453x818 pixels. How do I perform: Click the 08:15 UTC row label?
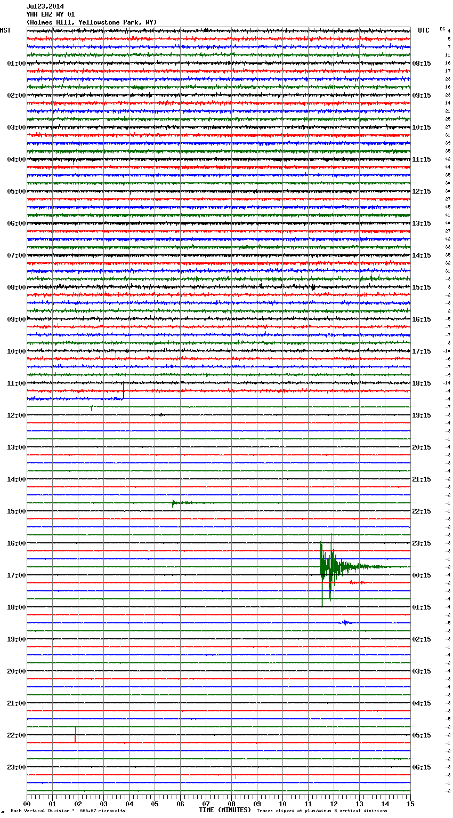click(x=422, y=63)
